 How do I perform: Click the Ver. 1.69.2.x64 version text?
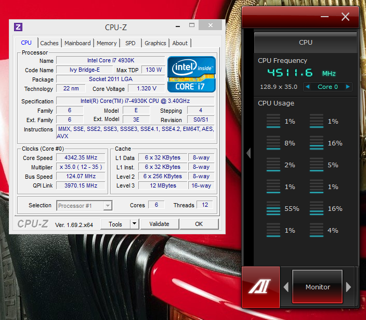coord(74,225)
